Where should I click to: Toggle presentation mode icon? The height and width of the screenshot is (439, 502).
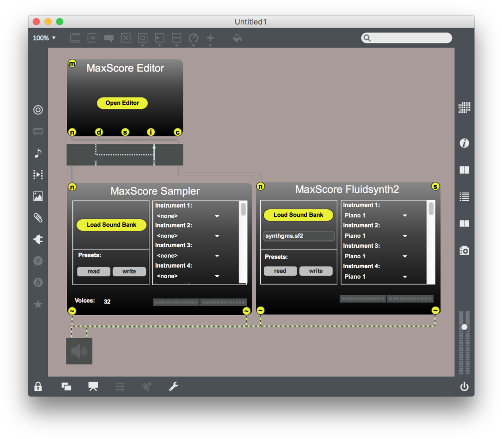click(93, 387)
